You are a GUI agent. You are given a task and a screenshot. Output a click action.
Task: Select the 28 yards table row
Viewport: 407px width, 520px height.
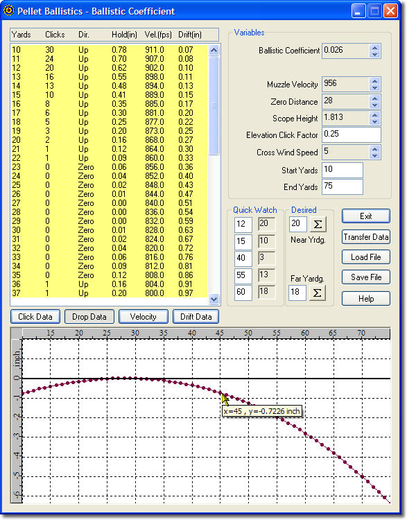(x=110, y=212)
